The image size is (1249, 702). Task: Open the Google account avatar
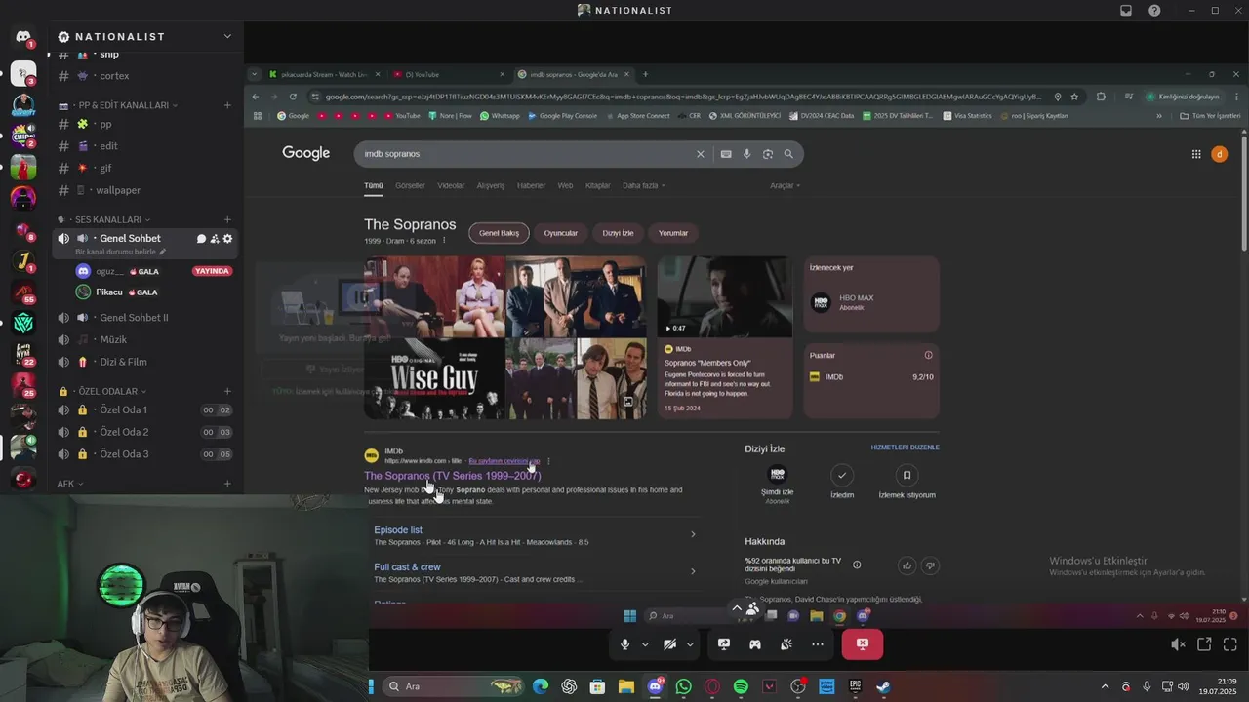[x=1219, y=154]
